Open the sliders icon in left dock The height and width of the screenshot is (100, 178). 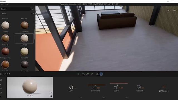point(1,88)
